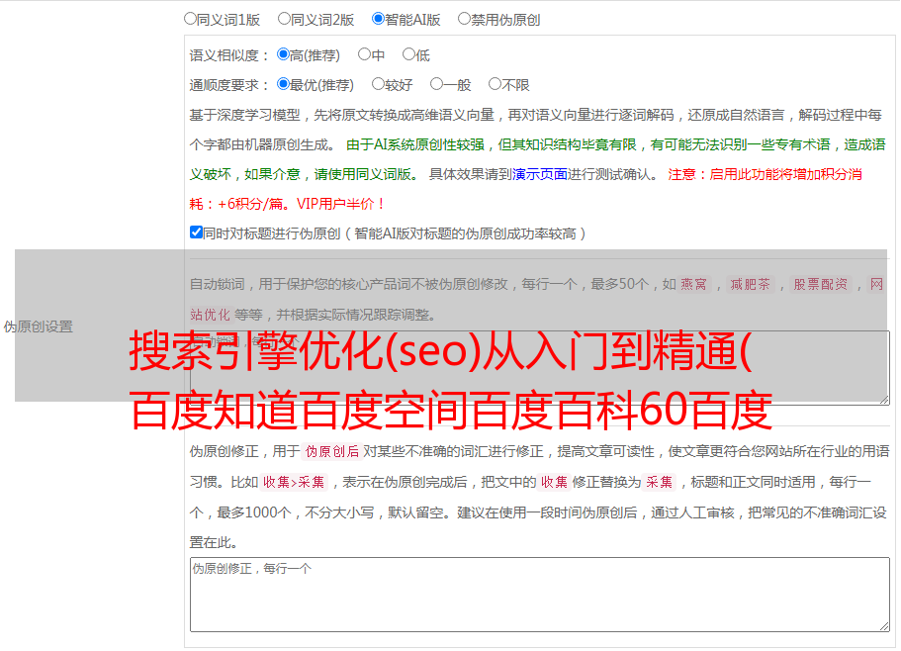
Task: Open the 演示页面 link
Action: pyautogui.click(x=539, y=174)
